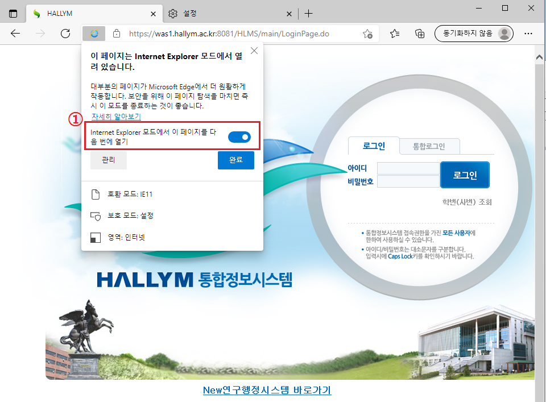This screenshot has width=546, height=402.
Task: Click the 완료 button
Action: click(x=235, y=160)
